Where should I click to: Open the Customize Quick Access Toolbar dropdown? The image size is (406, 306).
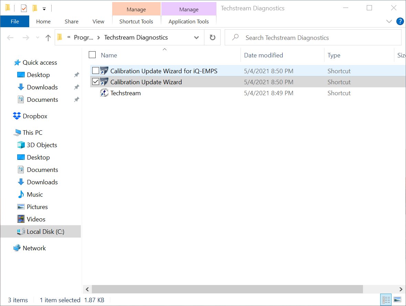(x=44, y=9)
